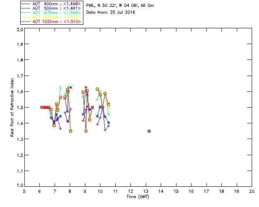This screenshot has width=259, height=207.
Task: Select the green diamond marker near 7.4 GMT
Action: [60, 87]
